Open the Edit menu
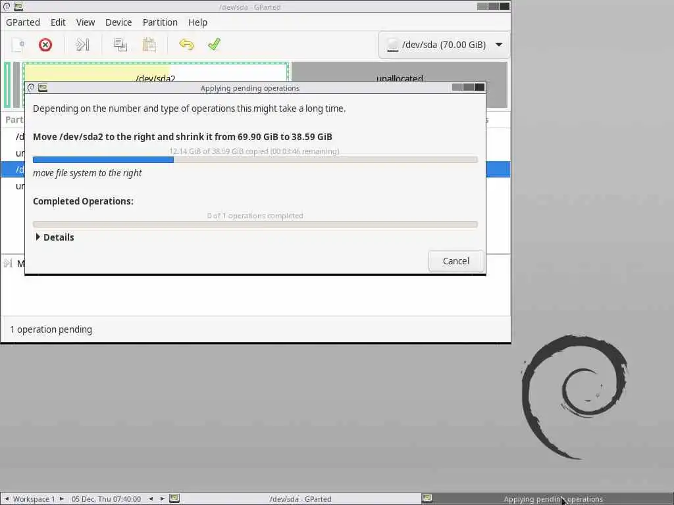The height and width of the screenshot is (505, 674). coord(58,22)
